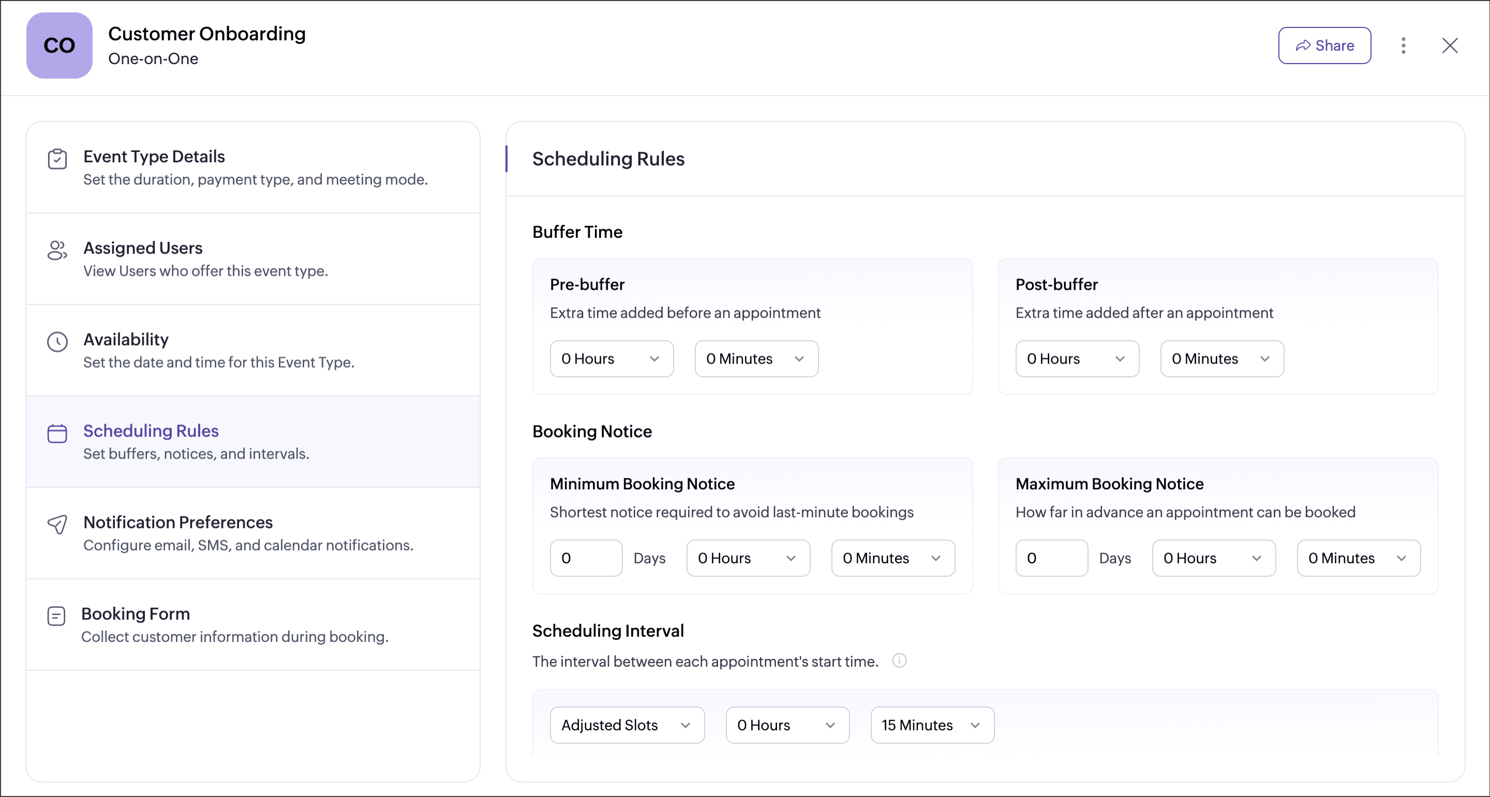Click the Notification Preferences paper plane icon
This screenshot has width=1490, height=797.
pyautogui.click(x=57, y=524)
